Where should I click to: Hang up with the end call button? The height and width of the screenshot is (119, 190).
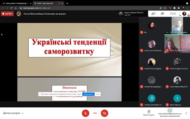[95, 113]
